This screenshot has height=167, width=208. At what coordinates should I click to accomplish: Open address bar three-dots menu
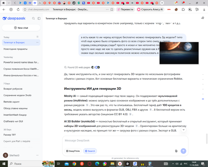coord(107,10)
